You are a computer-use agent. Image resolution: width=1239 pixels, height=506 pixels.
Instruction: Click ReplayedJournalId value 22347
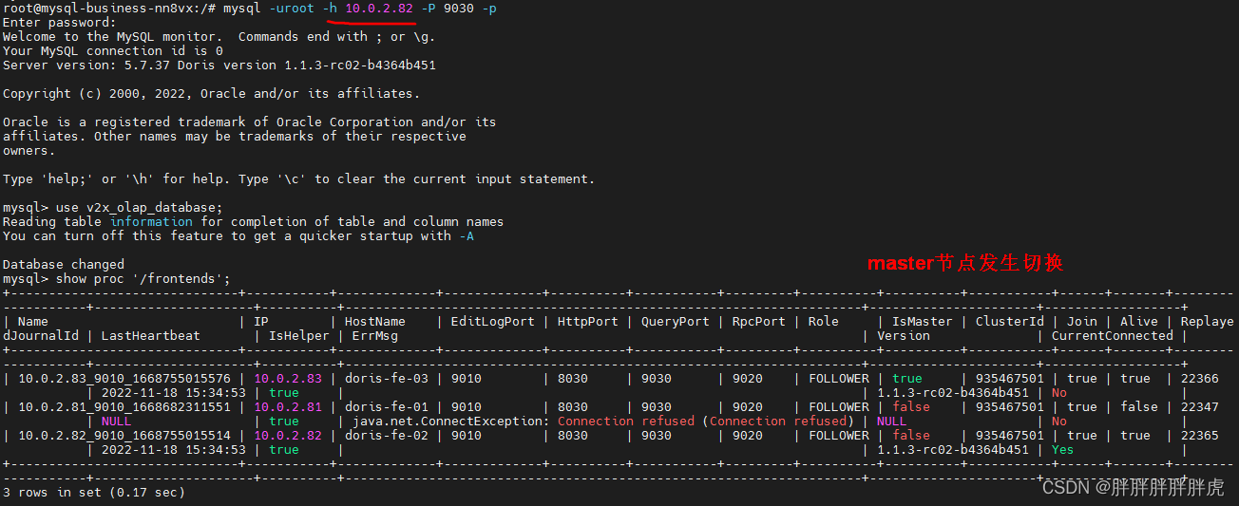(1200, 407)
